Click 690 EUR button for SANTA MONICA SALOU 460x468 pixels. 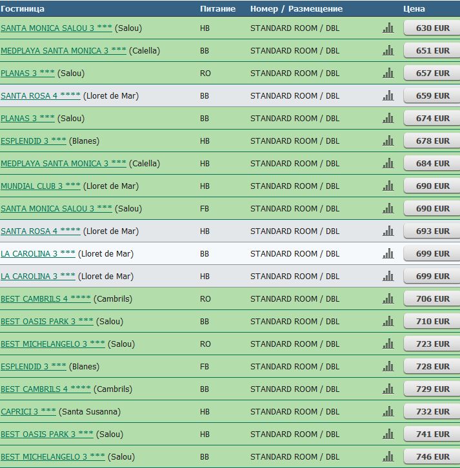pyautogui.click(x=432, y=209)
